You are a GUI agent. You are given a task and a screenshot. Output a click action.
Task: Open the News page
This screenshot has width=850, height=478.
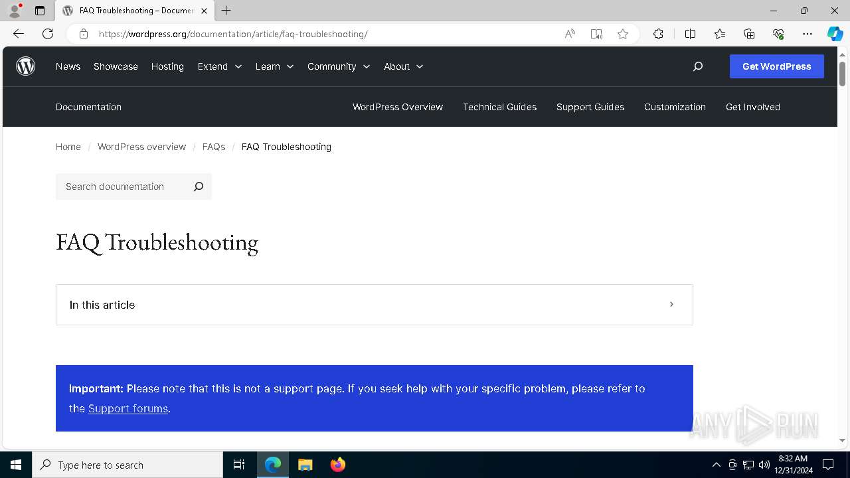coord(68,66)
